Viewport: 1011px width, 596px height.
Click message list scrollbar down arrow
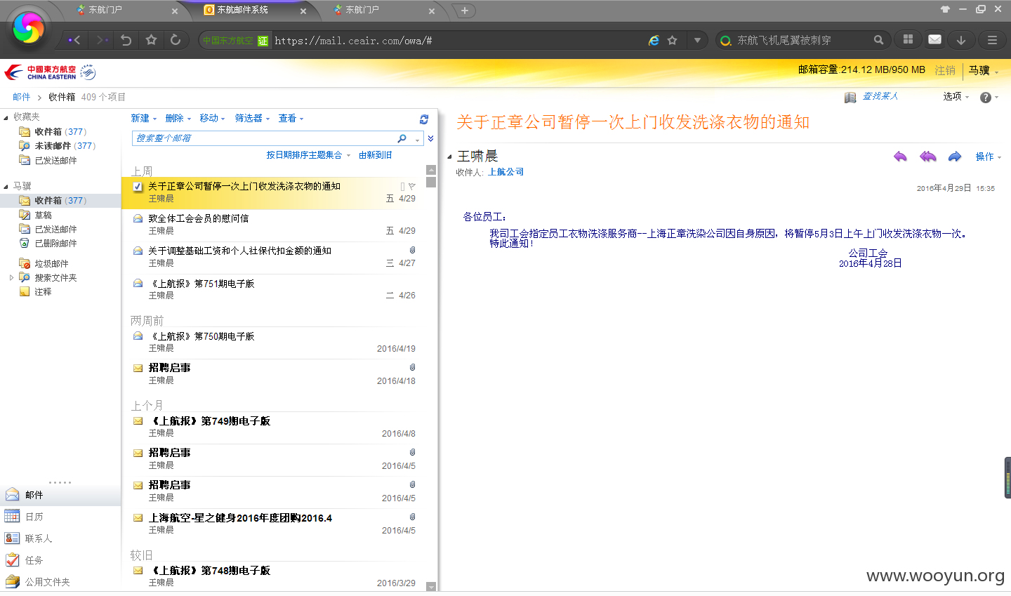(x=431, y=587)
